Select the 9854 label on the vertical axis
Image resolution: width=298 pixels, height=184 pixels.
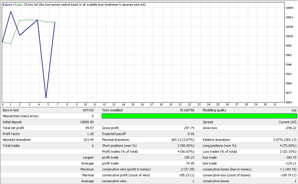[x=289, y=102]
